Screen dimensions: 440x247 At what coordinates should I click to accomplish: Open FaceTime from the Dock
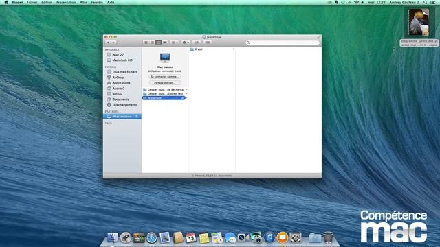pos(243,237)
